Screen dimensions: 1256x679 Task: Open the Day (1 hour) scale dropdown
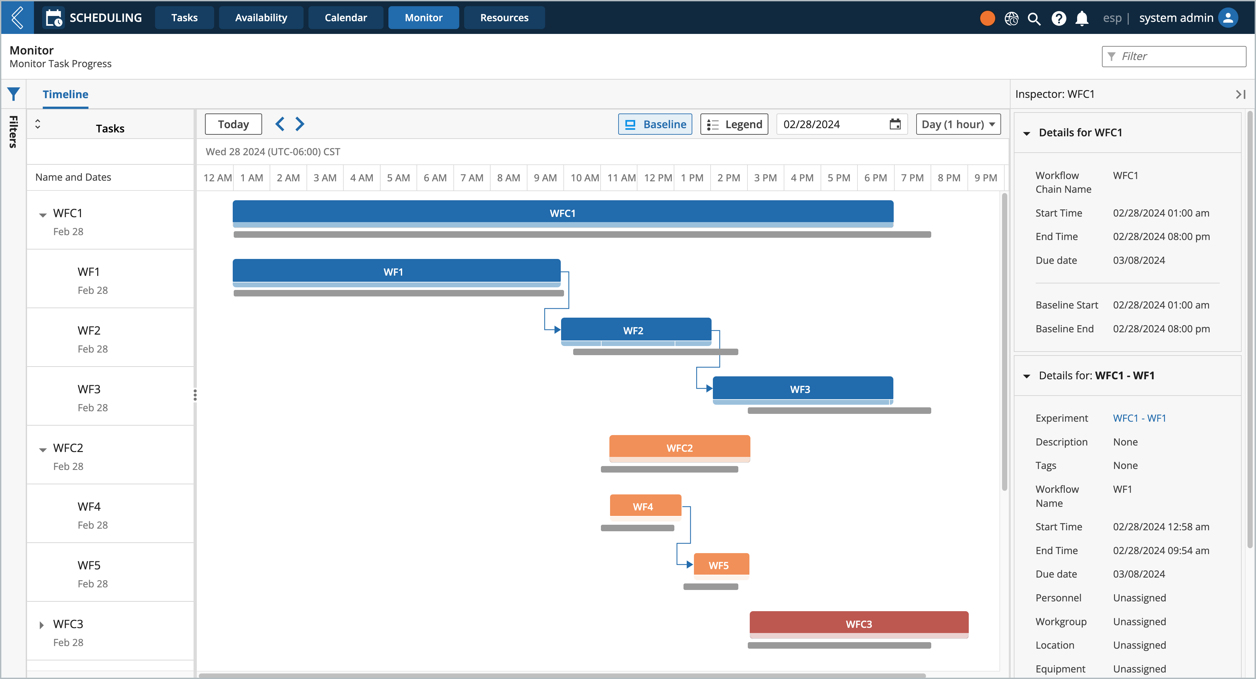[958, 124]
